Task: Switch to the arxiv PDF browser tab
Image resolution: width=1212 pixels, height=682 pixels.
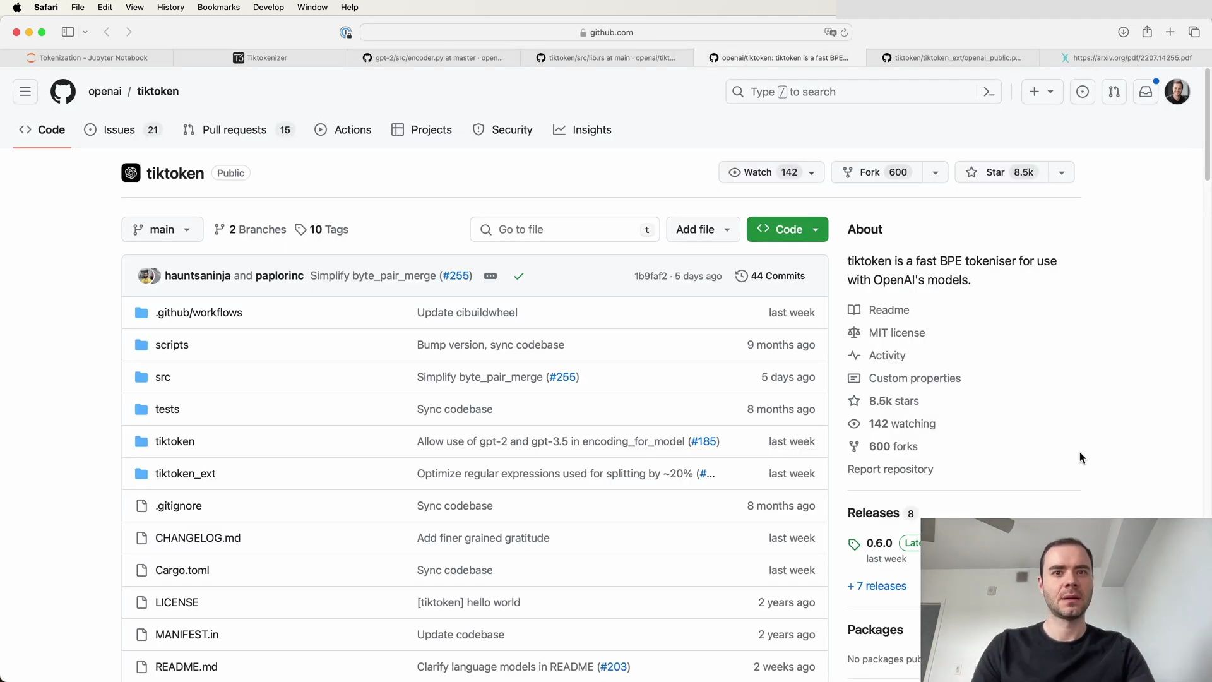Action: (x=1126, y=57)
